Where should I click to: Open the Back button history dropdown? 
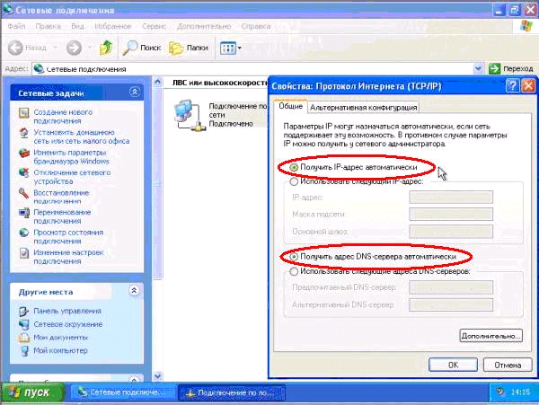coord(56,48)
